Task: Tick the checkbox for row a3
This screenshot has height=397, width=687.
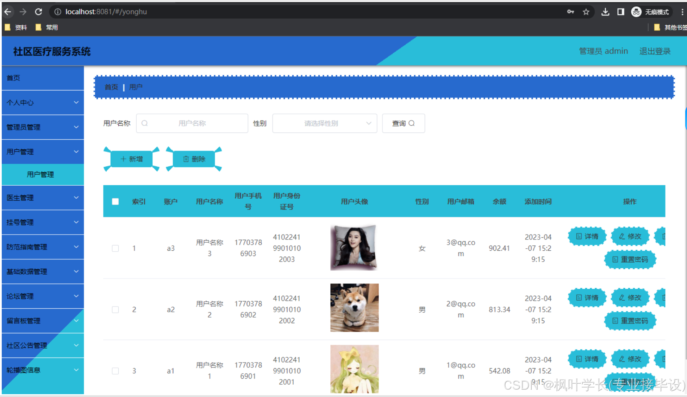Action: pos(115,248)
